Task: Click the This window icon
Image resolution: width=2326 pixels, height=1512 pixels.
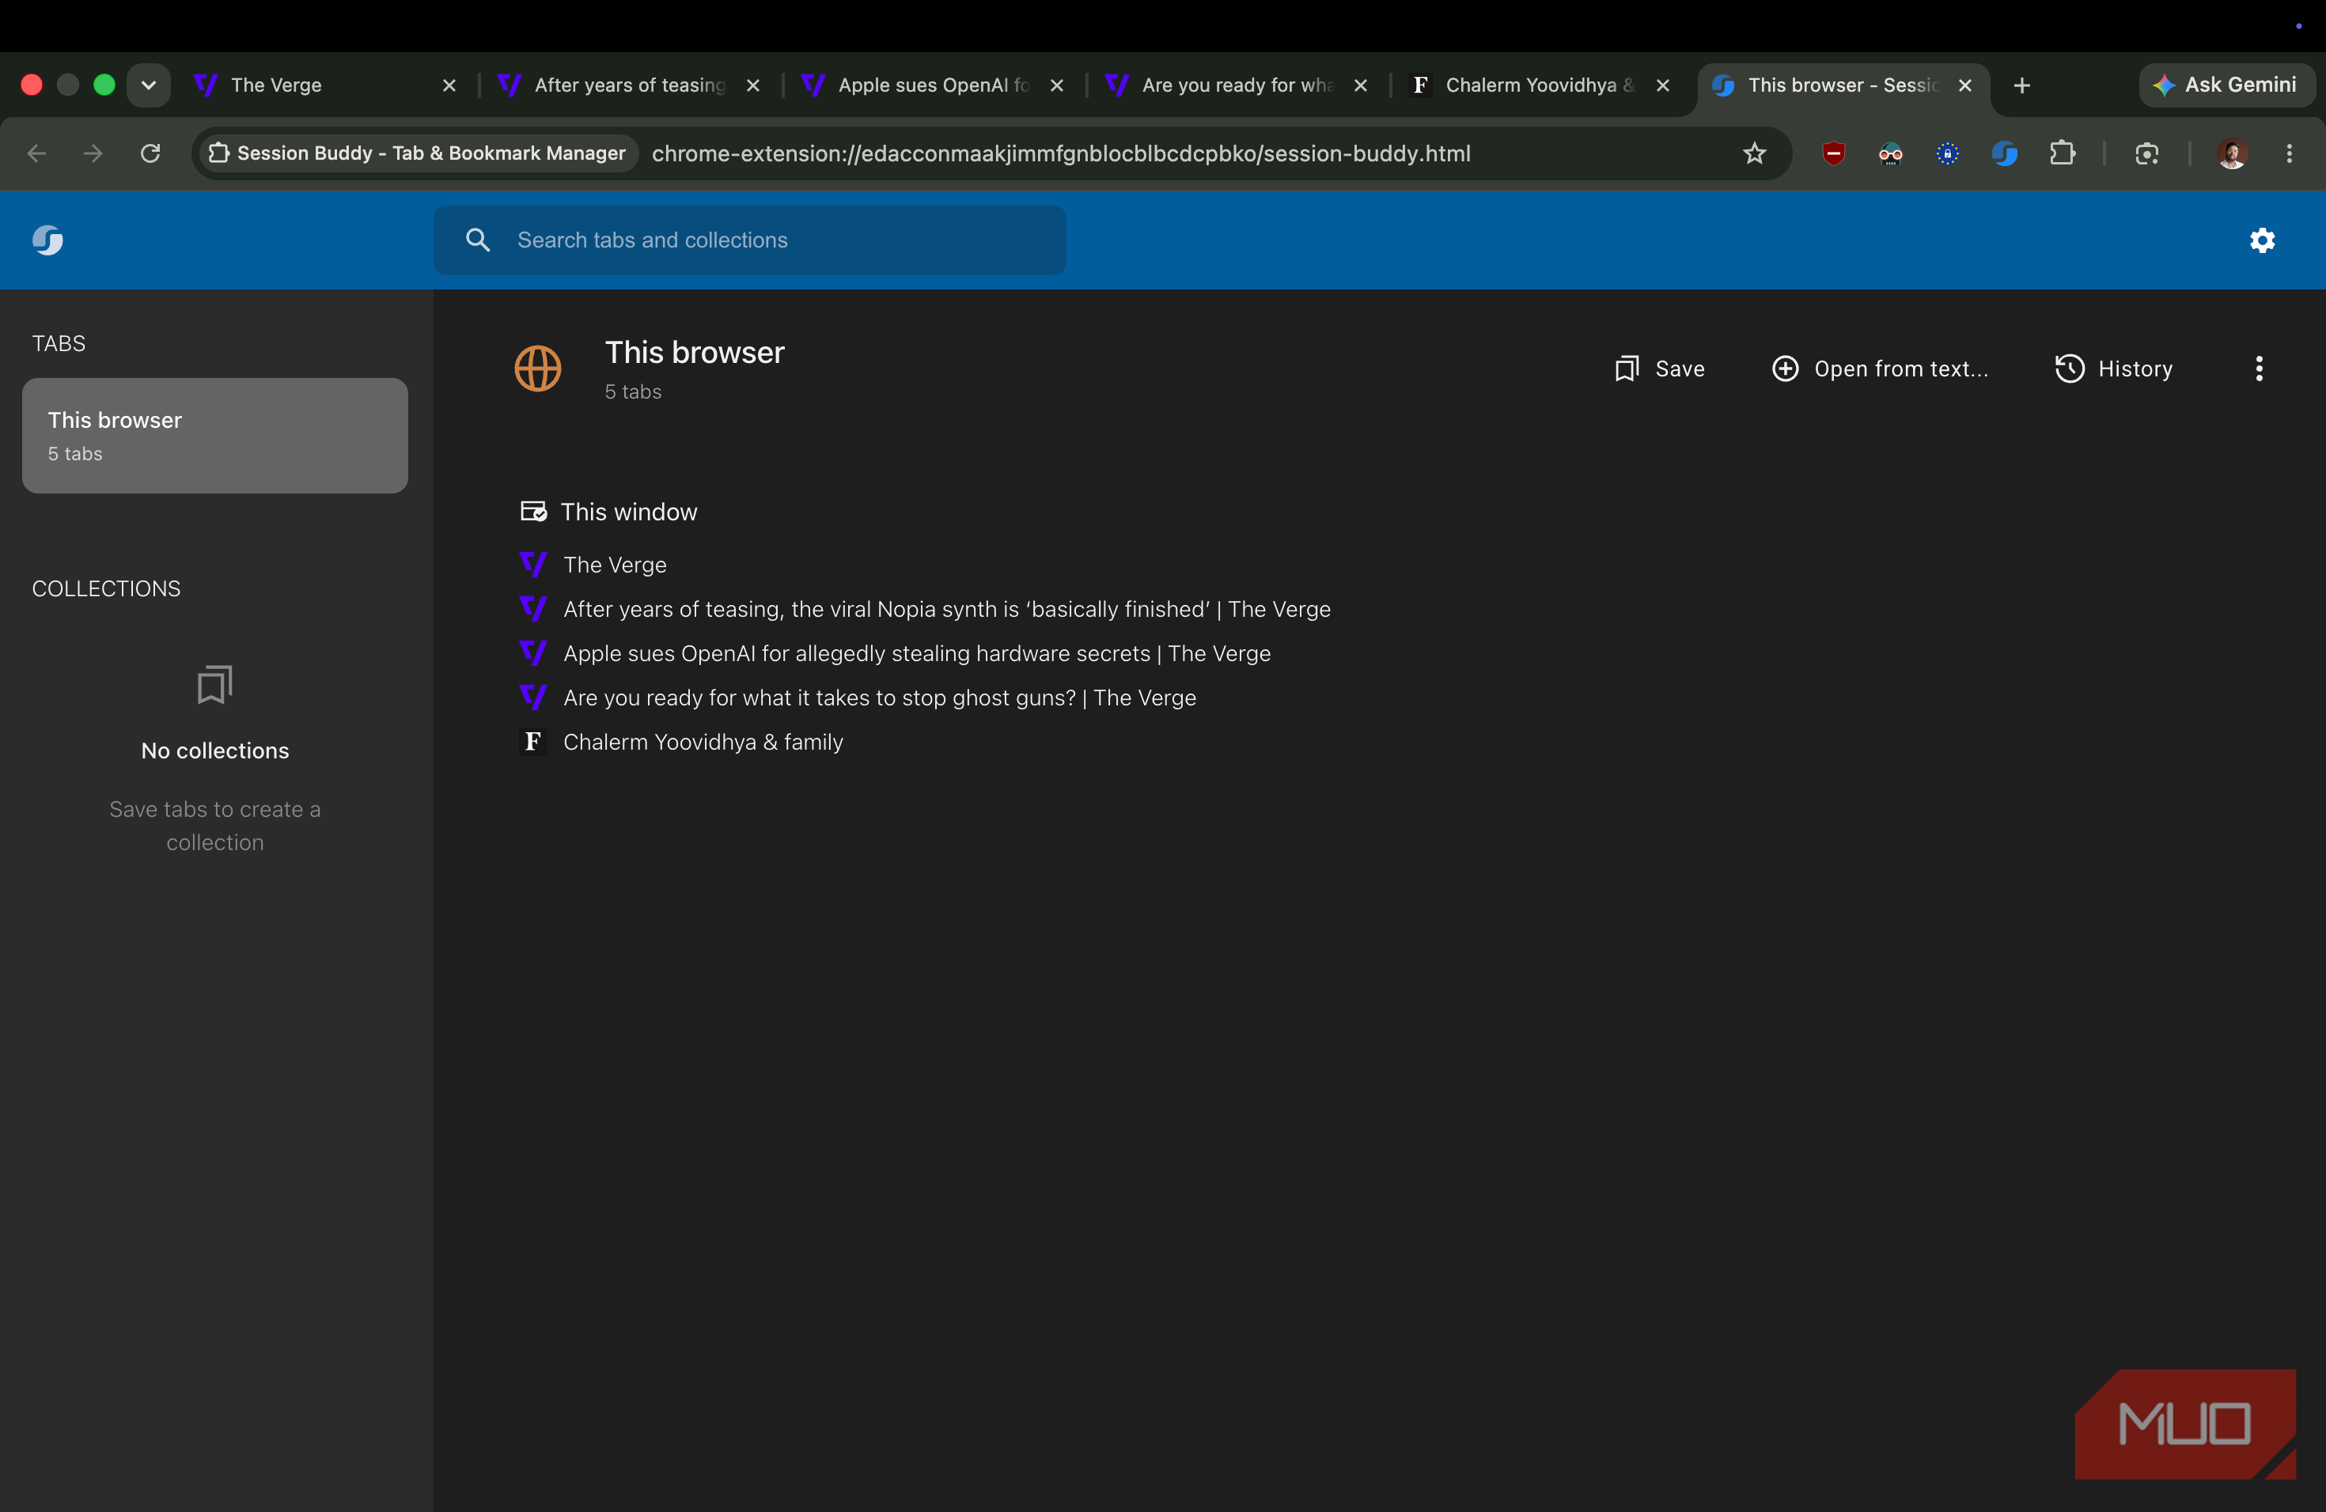Action: (533, 512)
